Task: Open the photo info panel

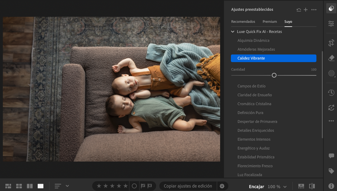Action: [331, 186]
